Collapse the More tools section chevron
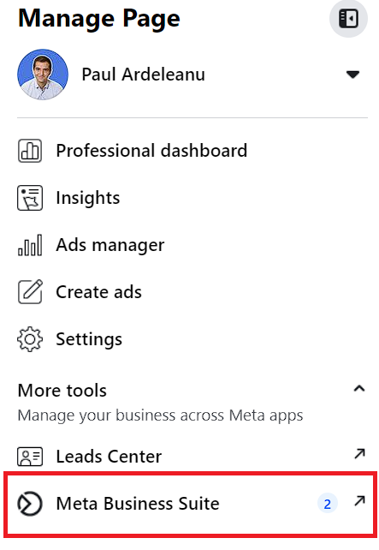The width and height of the screenshot is (379, 550). pyautogui.click(x=359, y=389)
